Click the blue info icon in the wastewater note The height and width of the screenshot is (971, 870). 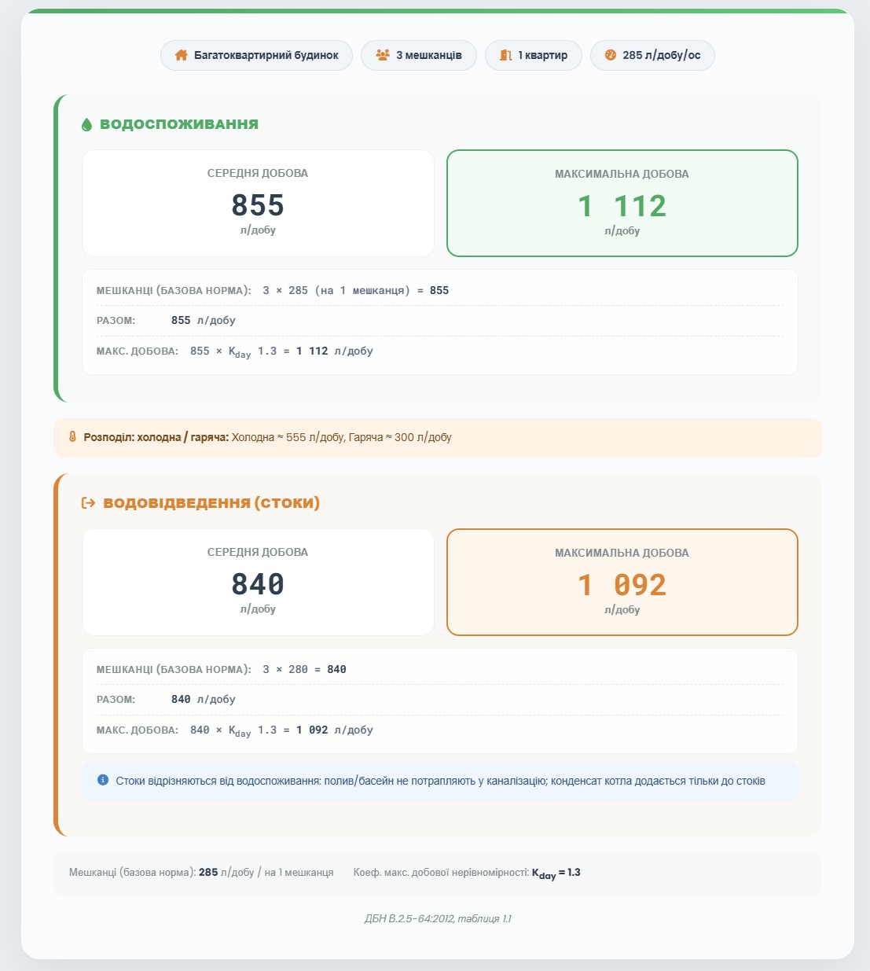pos(103,780)
